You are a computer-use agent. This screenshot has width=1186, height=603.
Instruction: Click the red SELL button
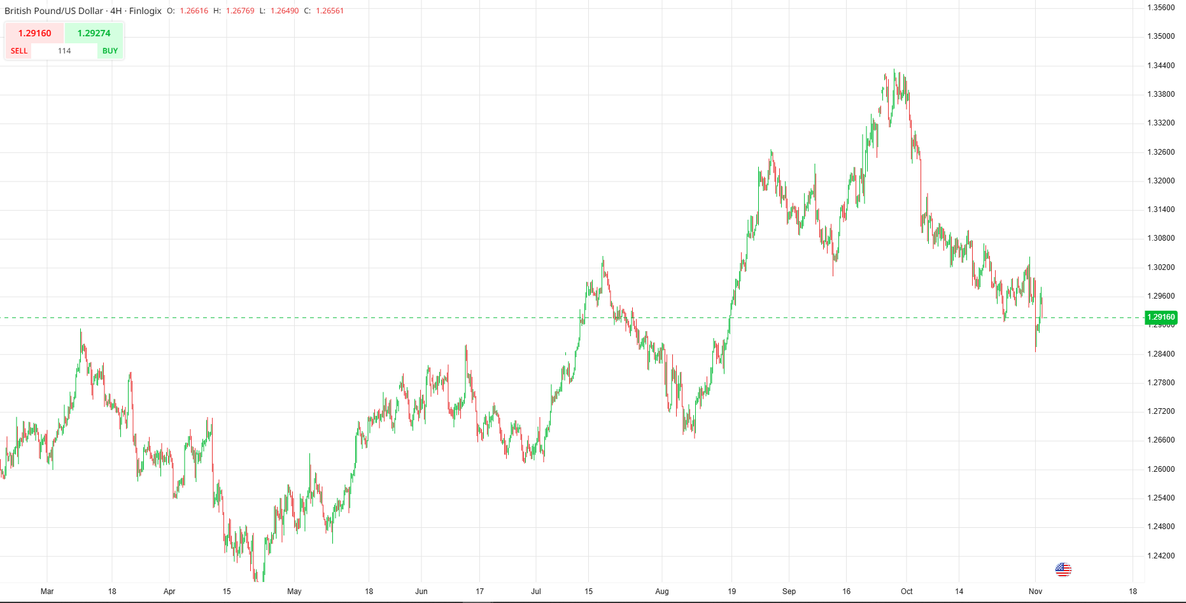coord(19,51)
